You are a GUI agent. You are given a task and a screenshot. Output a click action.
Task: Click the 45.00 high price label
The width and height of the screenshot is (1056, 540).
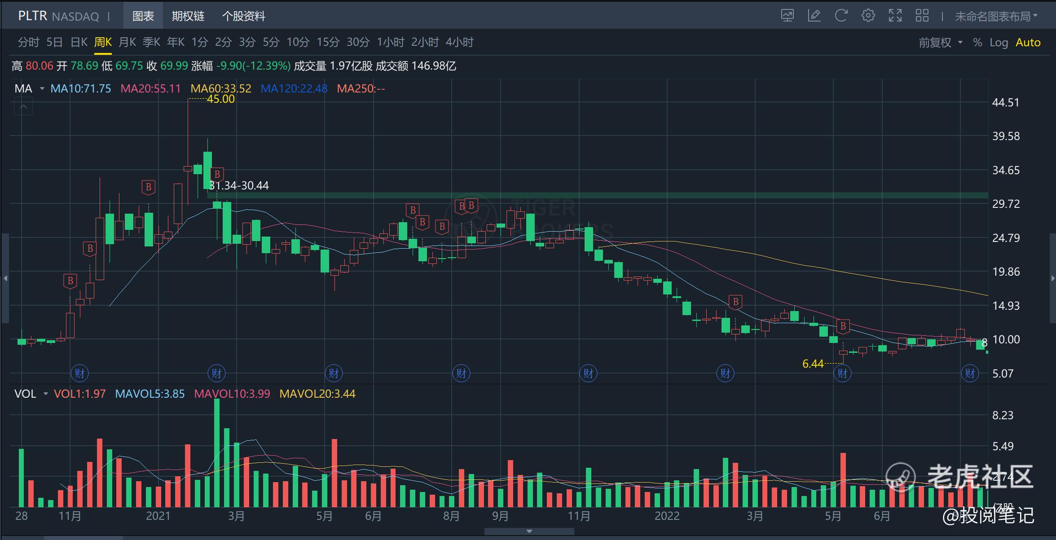220,99
